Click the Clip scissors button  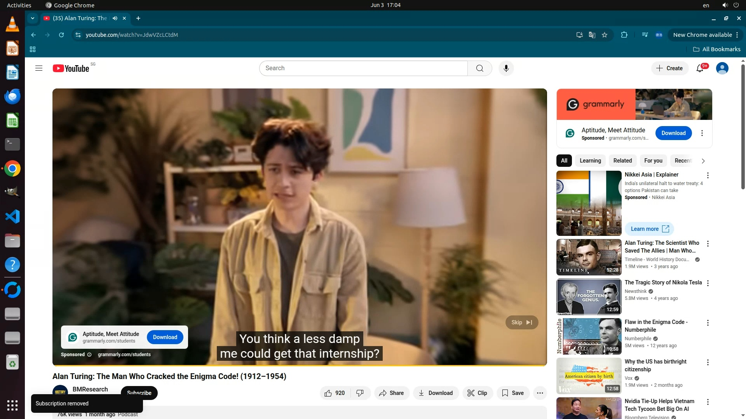coord(477,393)
